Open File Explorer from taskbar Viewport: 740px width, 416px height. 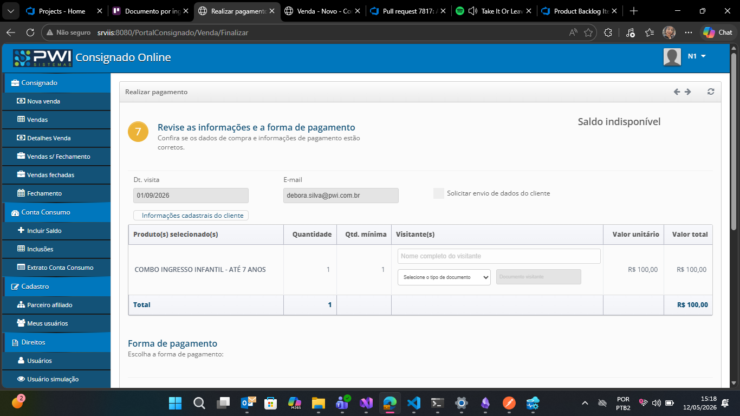tap(318, 403)
